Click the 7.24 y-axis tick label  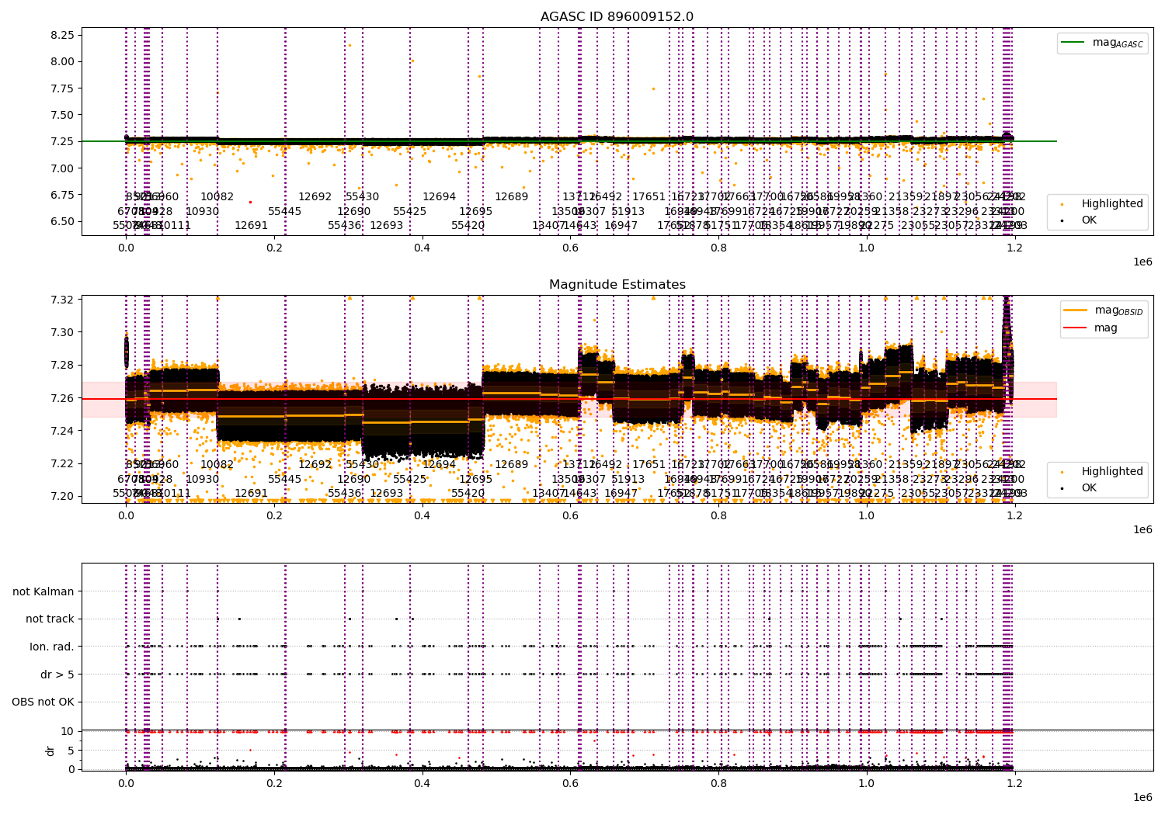[63, 431]
